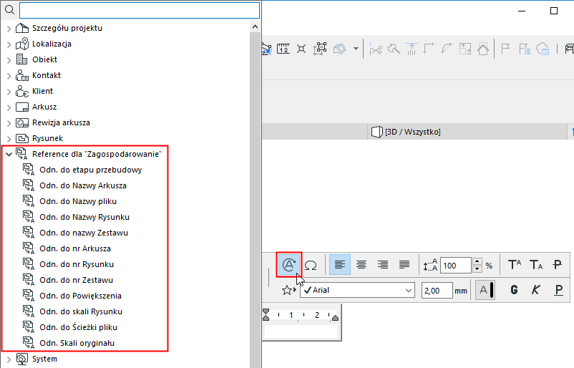
Task: Click the Lokalizacja map pin icon
Action: pyautogui.click(x=22, y=44)
